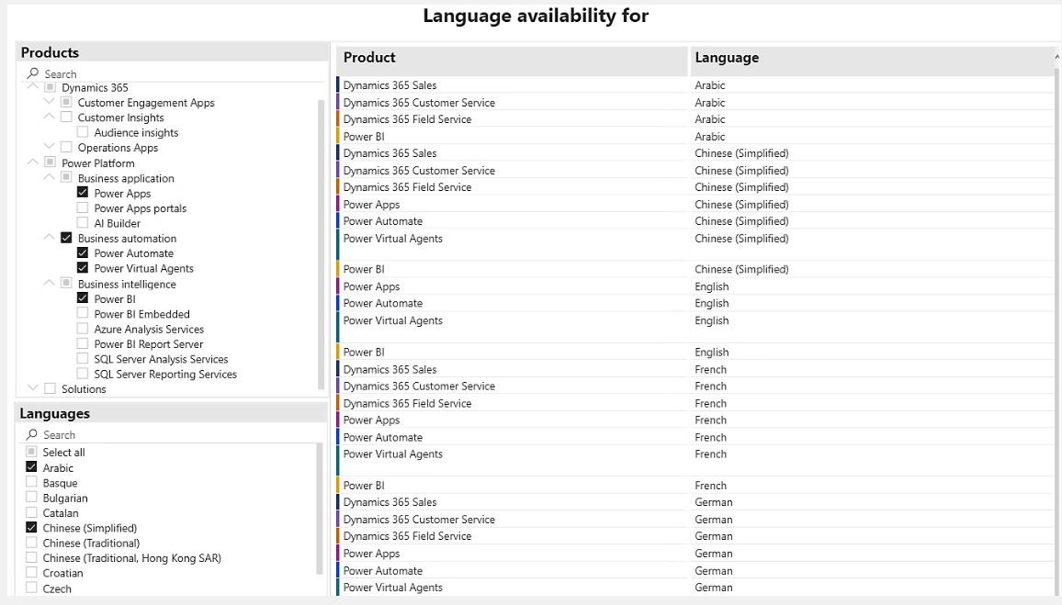Toggle the Operations Apps checkbox
Screen dimensions: 1062x605
tap(66, 147)
